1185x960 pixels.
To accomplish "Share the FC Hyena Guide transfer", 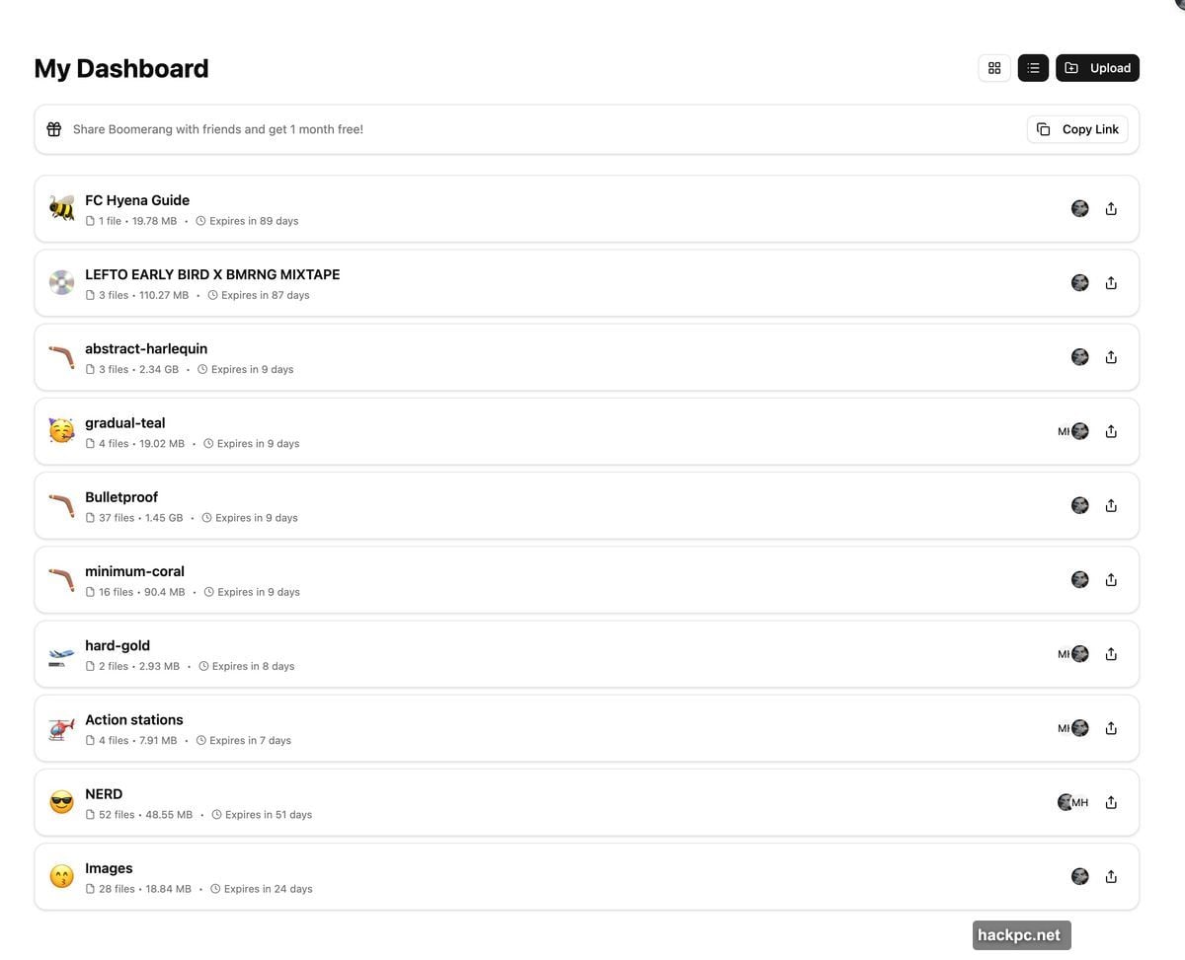I will 1111,208.
